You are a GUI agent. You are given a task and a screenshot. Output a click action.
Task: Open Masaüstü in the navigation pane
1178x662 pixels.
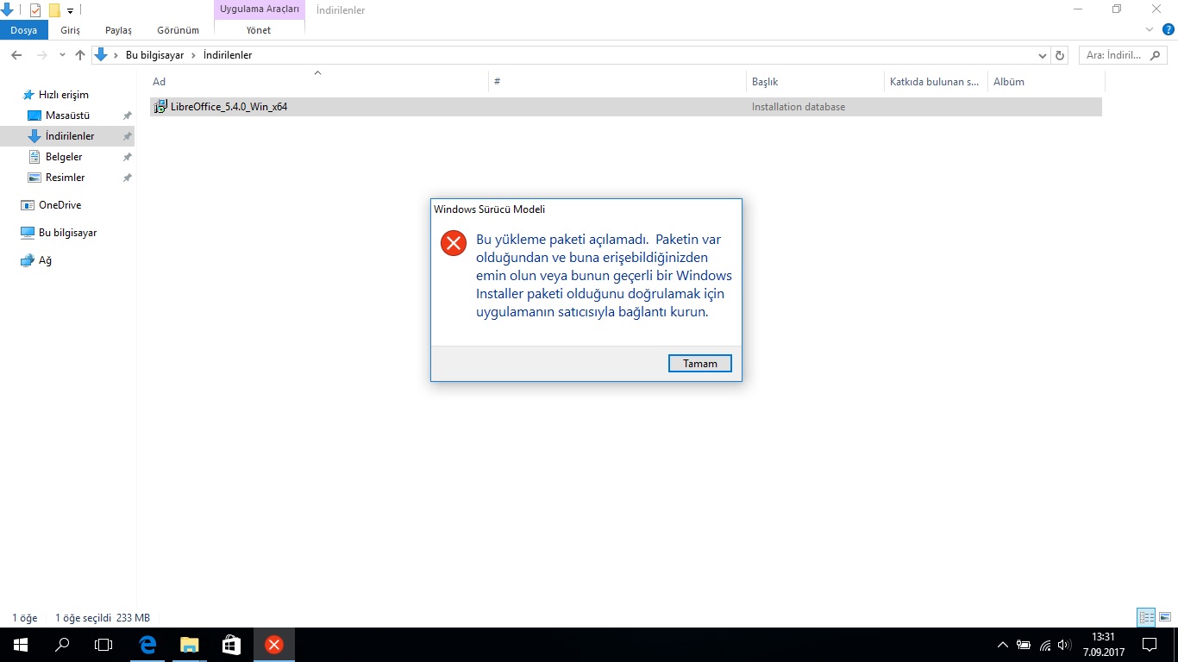click(67, 116)
